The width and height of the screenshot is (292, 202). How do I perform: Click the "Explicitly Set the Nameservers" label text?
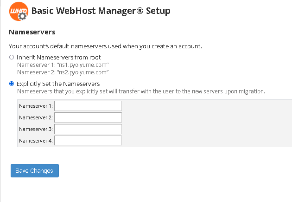coord(58,84)
